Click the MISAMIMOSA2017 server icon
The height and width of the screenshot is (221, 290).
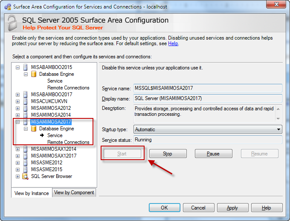point(26,122)
